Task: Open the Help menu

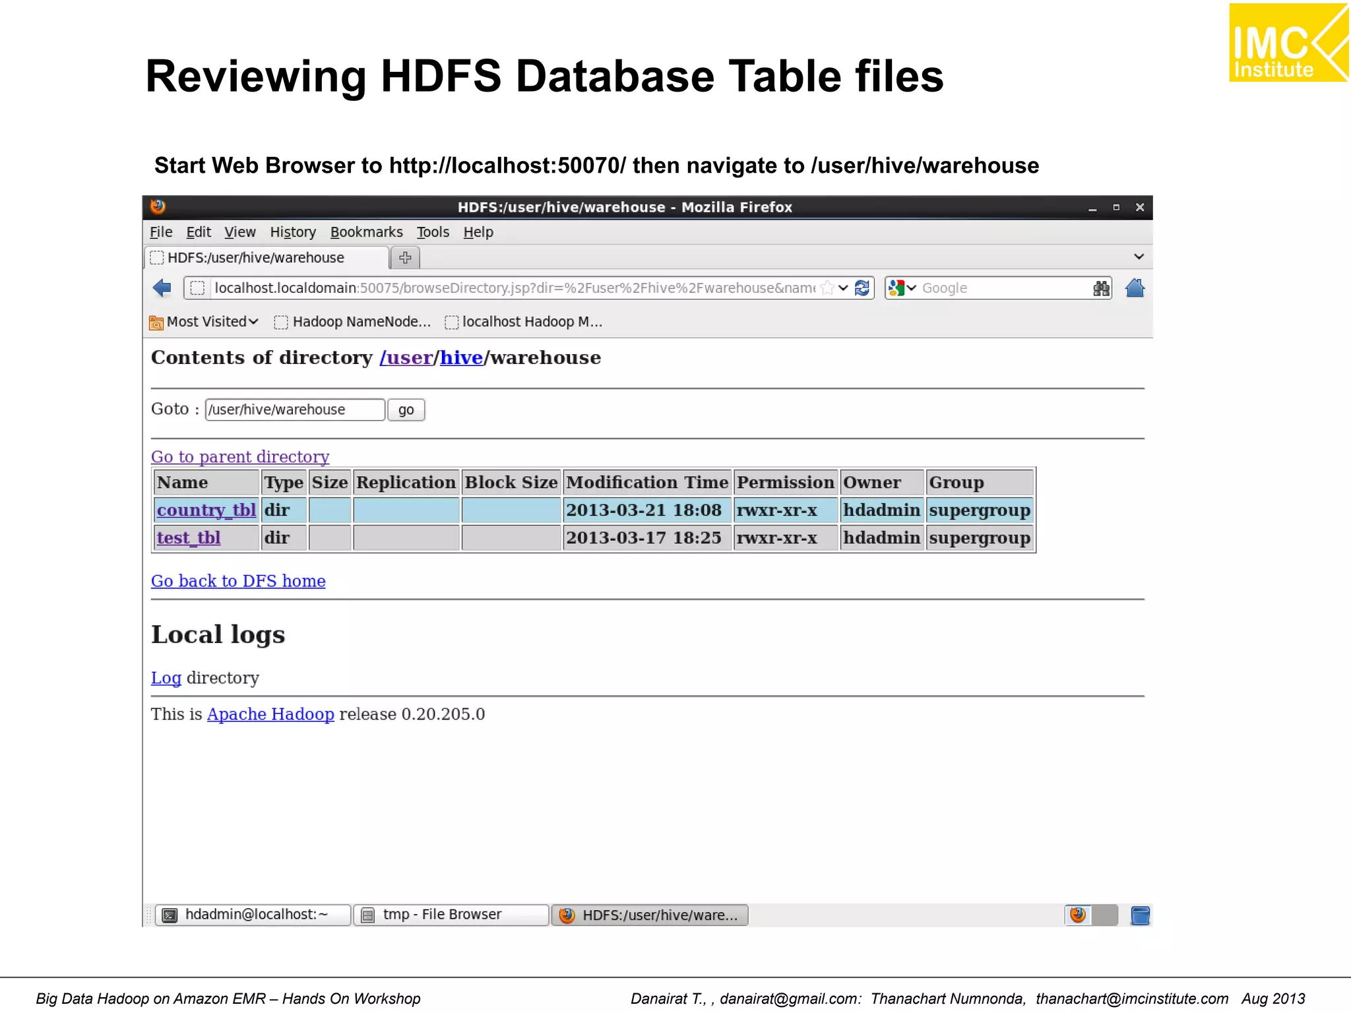Action: pos(478,232)
